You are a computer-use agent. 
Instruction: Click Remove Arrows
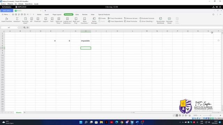tap(131, 18)
